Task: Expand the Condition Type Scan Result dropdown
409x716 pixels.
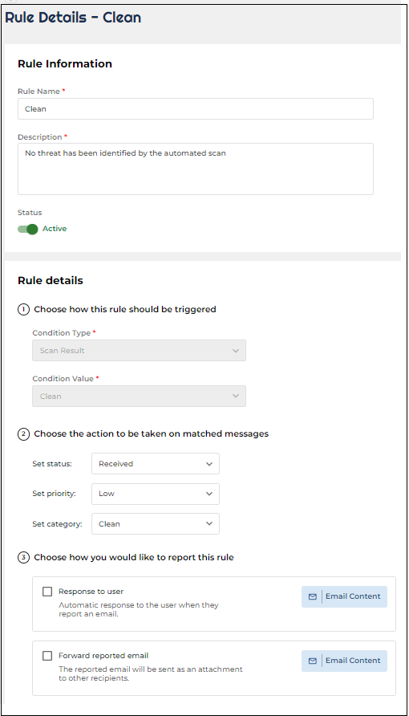Action: tap(139, 351)
